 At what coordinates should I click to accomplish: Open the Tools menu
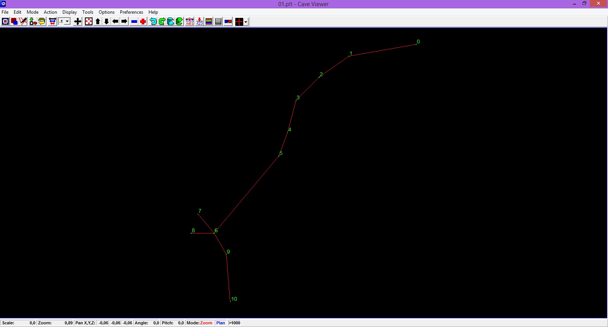coord(88,12)
